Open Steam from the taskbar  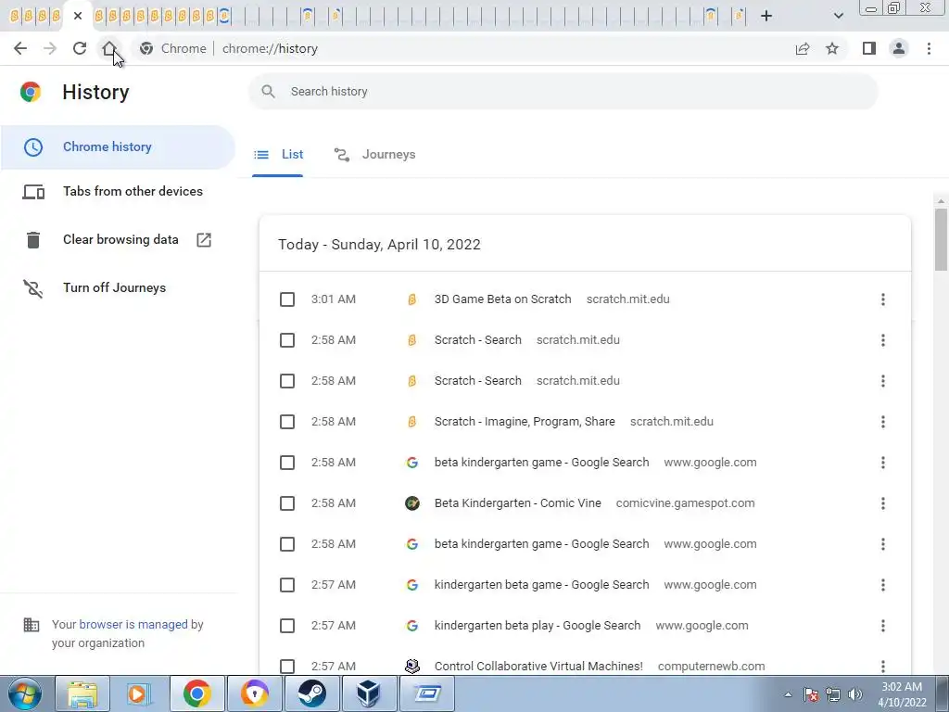click(311, 693)
